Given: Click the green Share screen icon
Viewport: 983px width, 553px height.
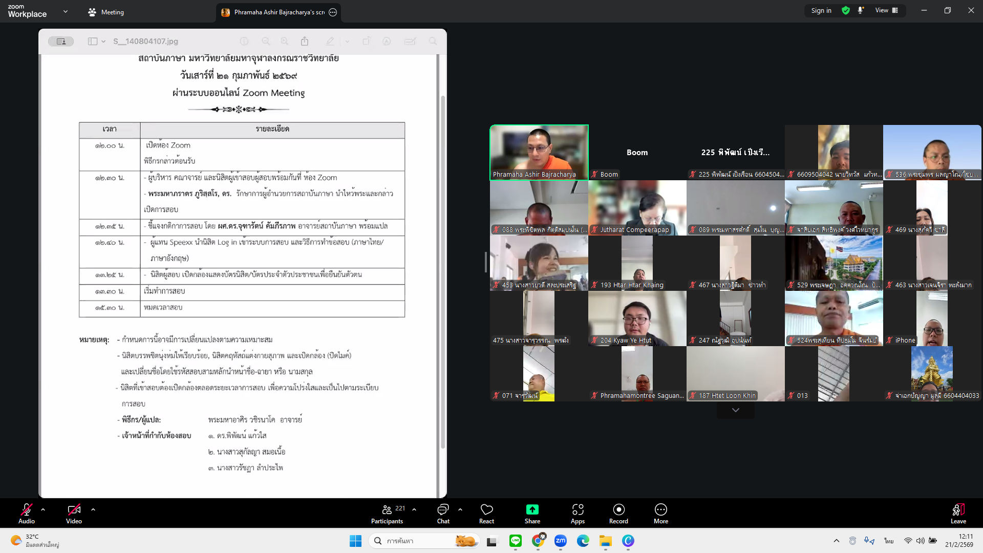Looking at the screenshot, I should 532,510.
